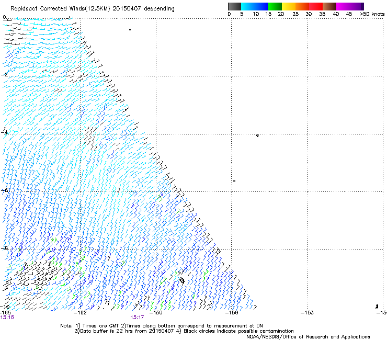
Task: Pick the magenta-purple 40-50 knots color band
Action: pos(350,6)
